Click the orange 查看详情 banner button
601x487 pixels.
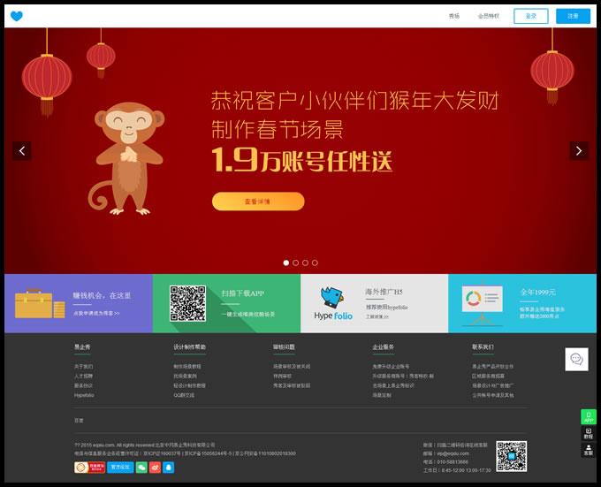click(258, 202)
